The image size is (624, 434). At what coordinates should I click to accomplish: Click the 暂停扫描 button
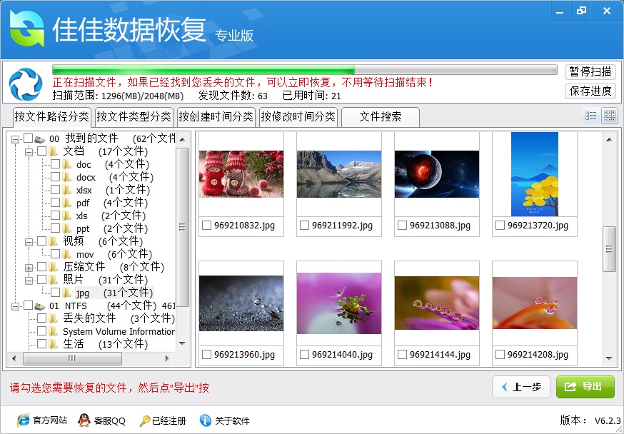590,71
